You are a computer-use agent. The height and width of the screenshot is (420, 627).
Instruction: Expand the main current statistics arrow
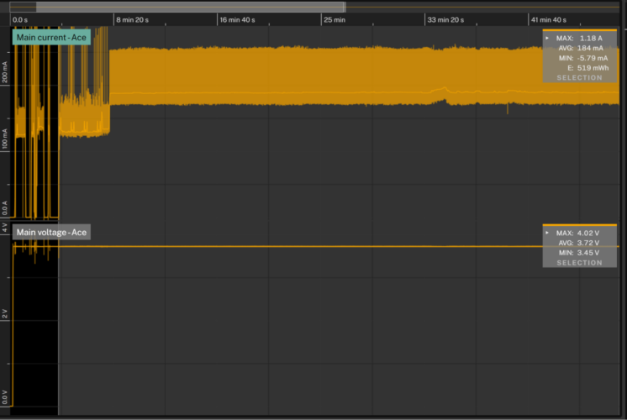[548, 38]
